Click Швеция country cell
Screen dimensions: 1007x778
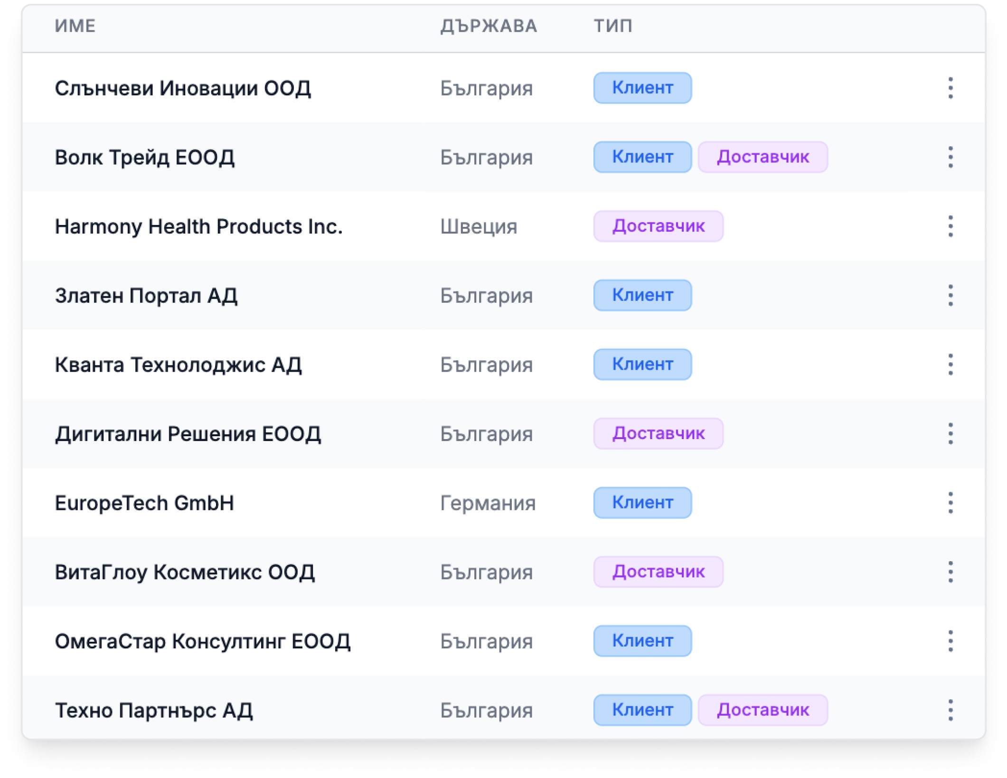pos(479,227)
